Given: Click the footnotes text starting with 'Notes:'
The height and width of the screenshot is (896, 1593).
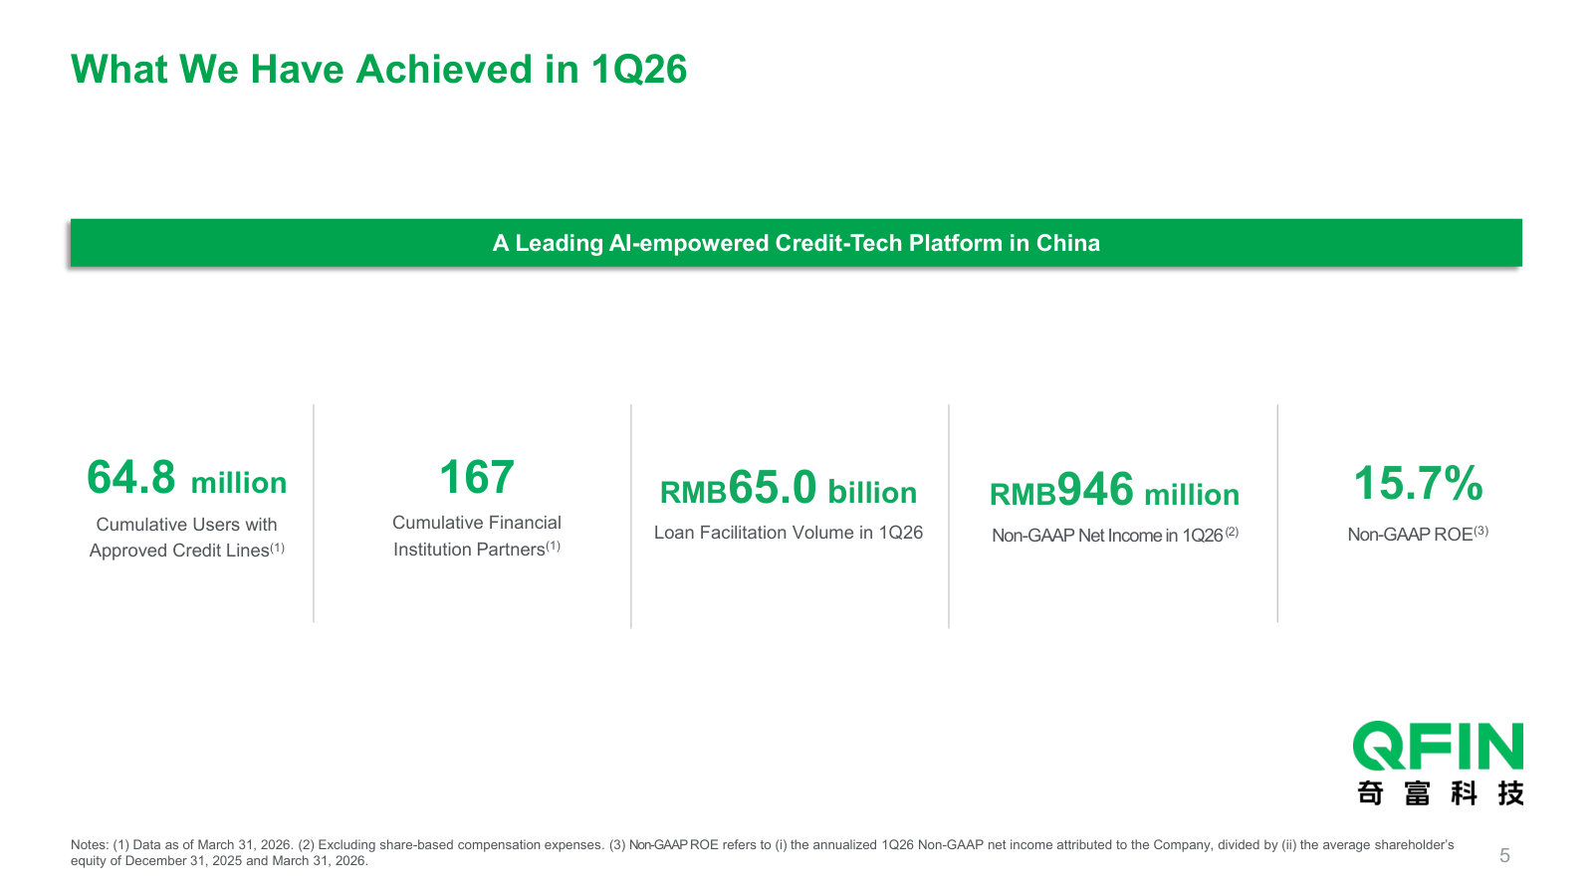Looking at the screenshot, I should [x=762, y=852].
